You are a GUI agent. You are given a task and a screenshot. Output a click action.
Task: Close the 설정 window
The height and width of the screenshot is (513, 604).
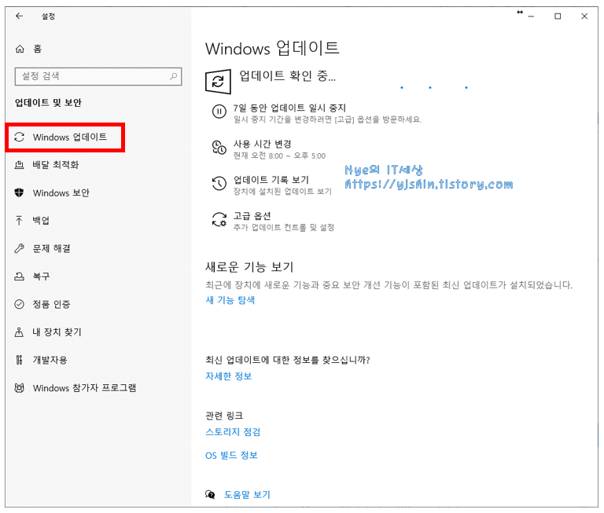tap(584, 16)
